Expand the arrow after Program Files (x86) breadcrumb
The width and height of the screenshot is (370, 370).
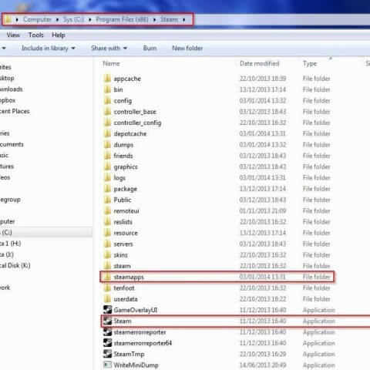point(155,19)
